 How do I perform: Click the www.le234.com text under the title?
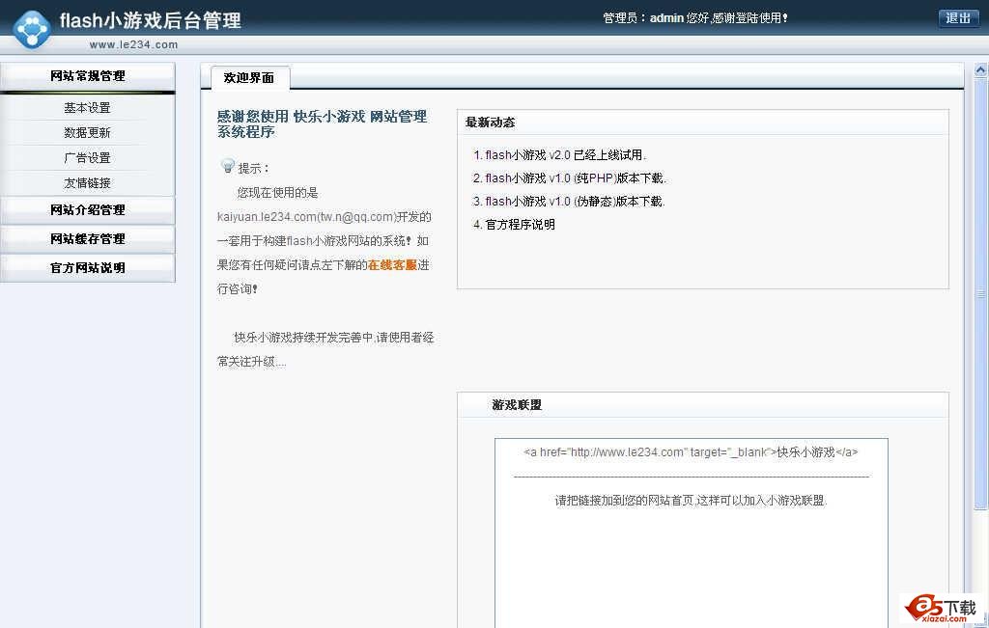pos(133,44)
